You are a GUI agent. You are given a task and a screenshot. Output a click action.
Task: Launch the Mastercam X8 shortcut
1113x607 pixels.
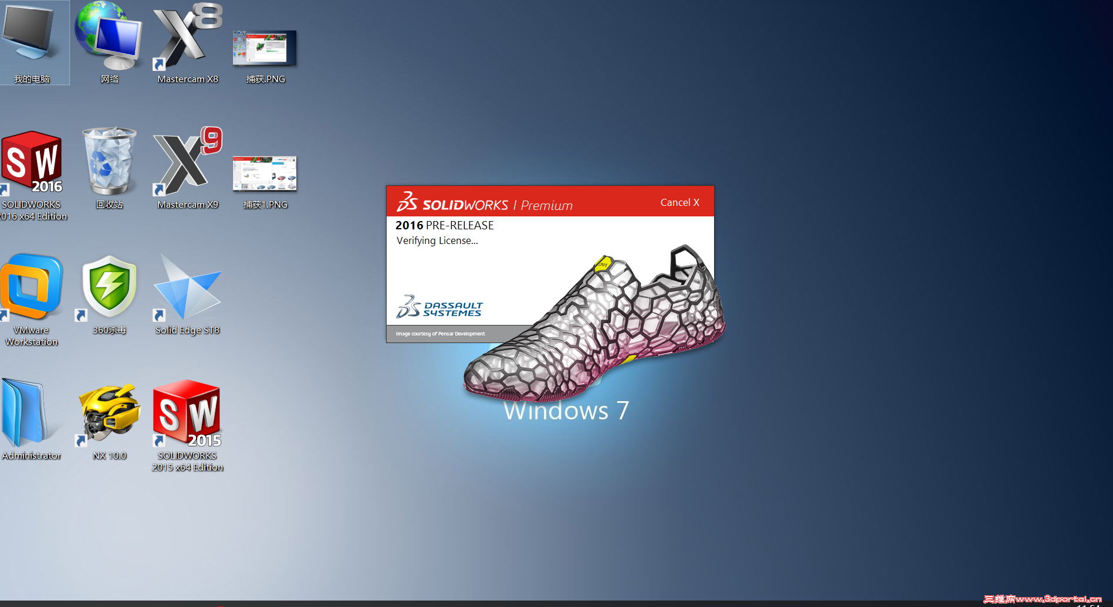point(188,42)
